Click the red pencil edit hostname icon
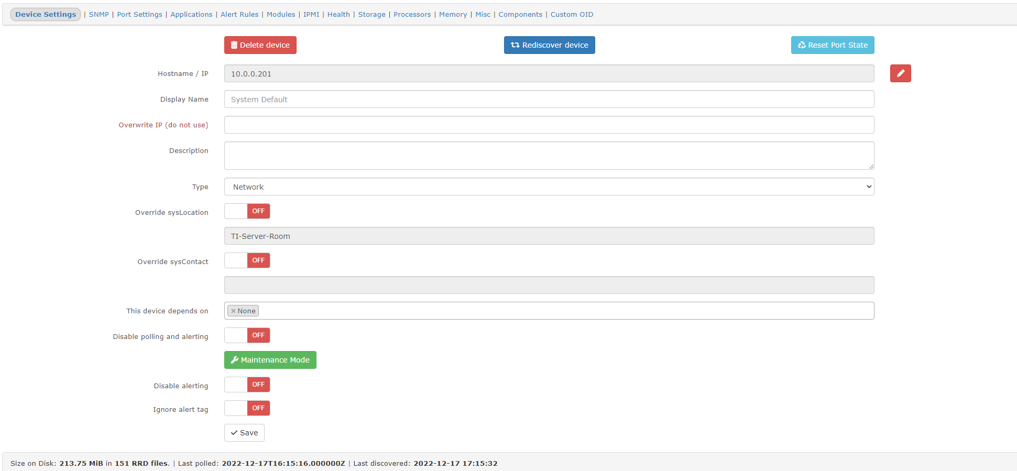This screenshot has height=471, width=1017. [x=900, y=73]
